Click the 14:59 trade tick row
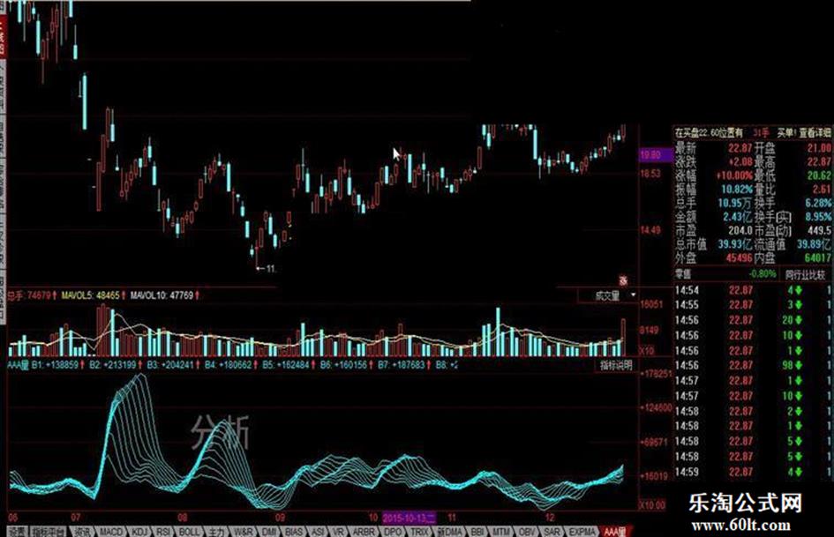Screen dimensions: 834x537 coord(753,472)
